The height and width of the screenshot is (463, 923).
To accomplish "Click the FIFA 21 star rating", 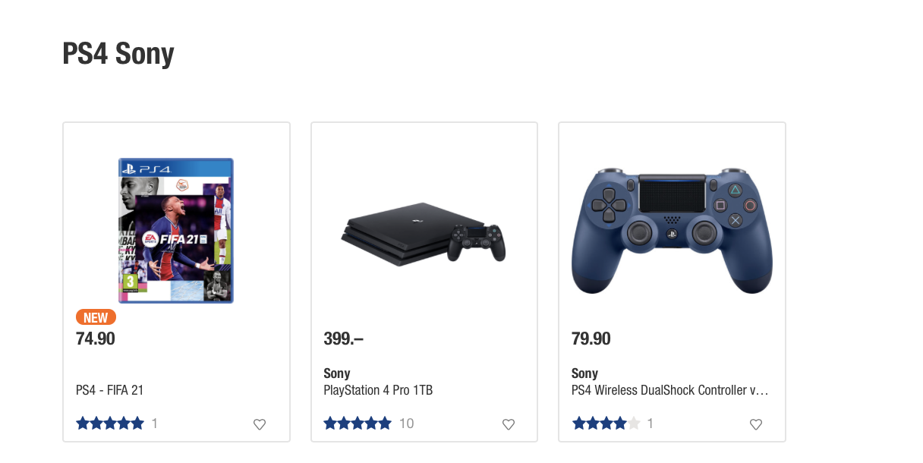I will coord(110,424).
